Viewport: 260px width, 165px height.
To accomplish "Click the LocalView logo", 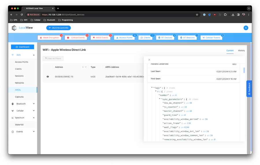I will tap(22, 28).
